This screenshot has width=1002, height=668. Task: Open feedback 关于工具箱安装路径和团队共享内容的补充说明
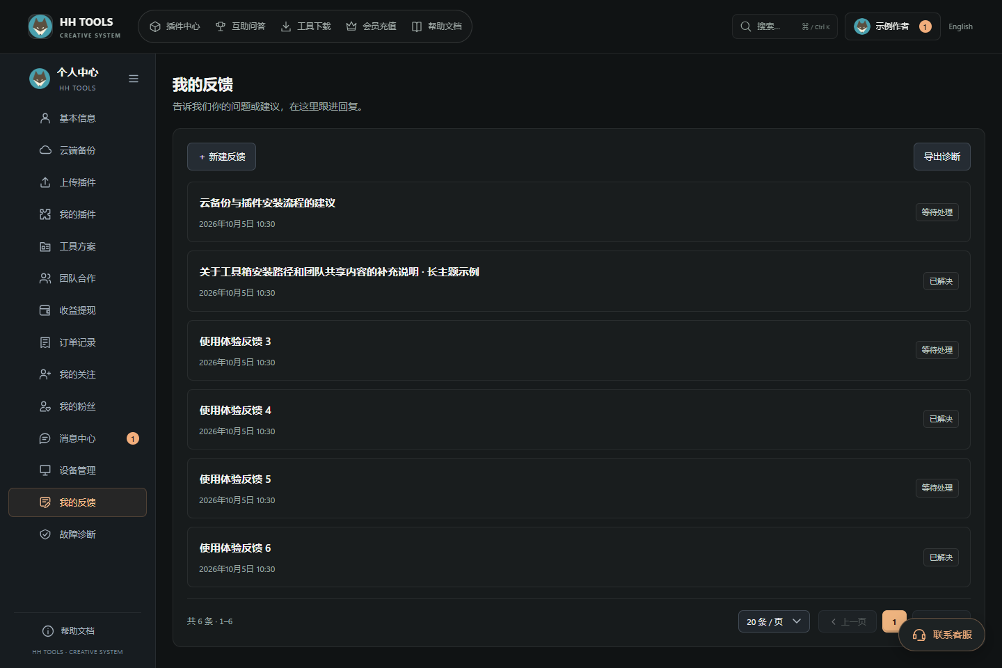578,281
